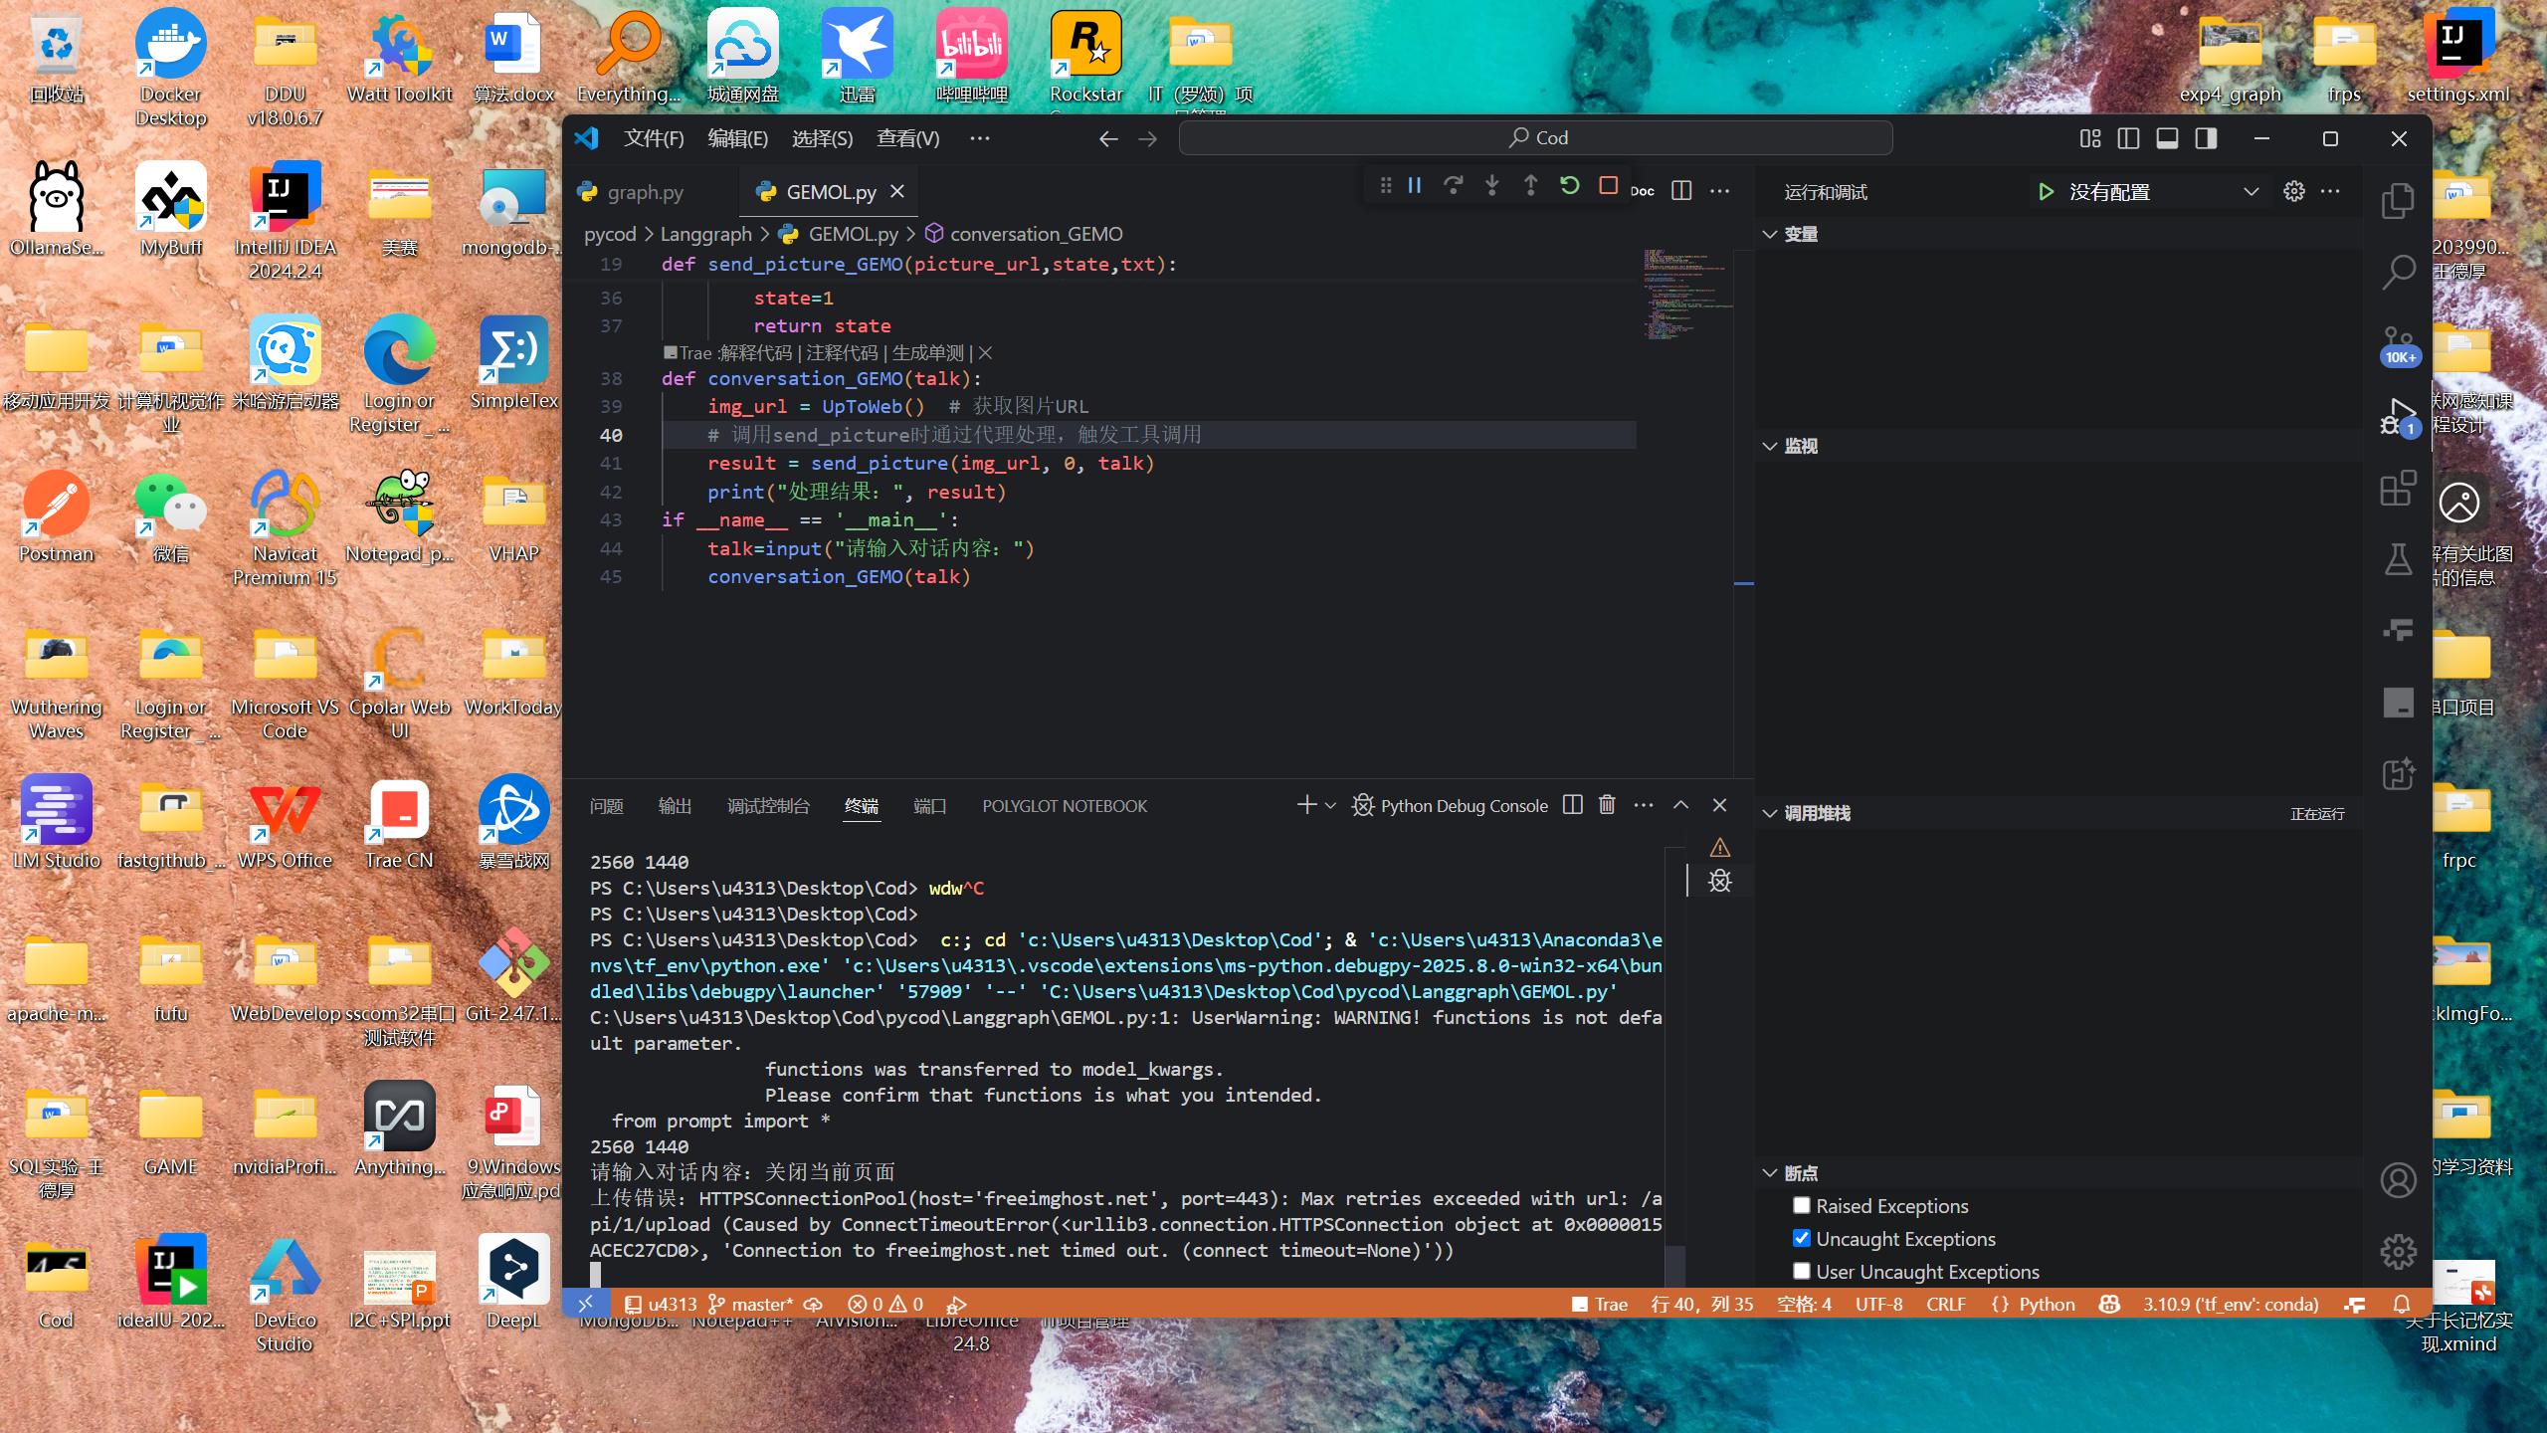Click the CRLF line ending in the status bar
This screenshot has height=1433, width=2547.
click(x=1945, y=1304)
